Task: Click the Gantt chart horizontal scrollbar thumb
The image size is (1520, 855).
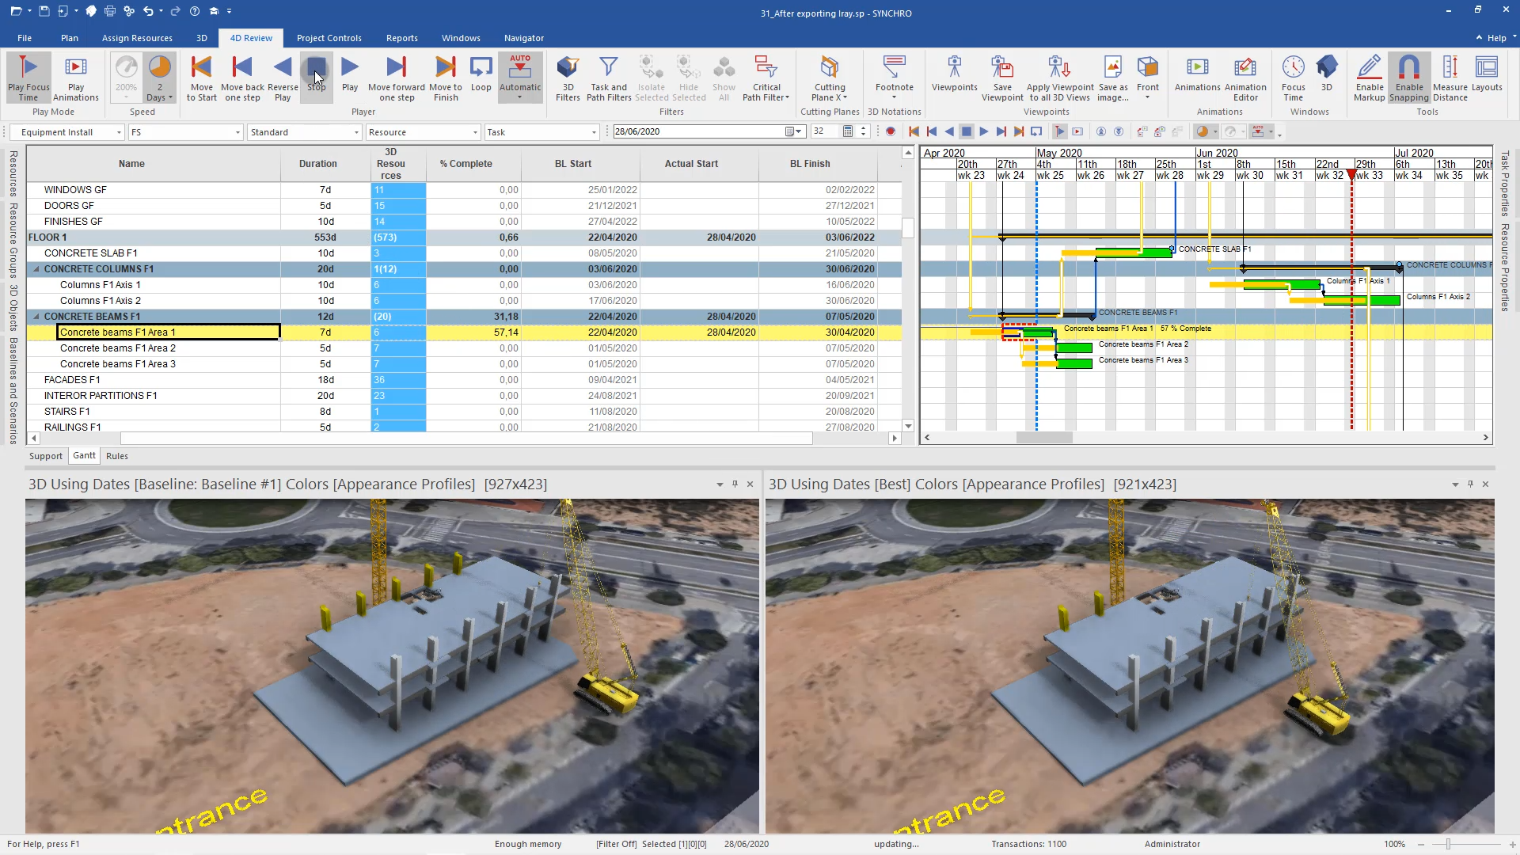Action: [x=1044, y=438]
